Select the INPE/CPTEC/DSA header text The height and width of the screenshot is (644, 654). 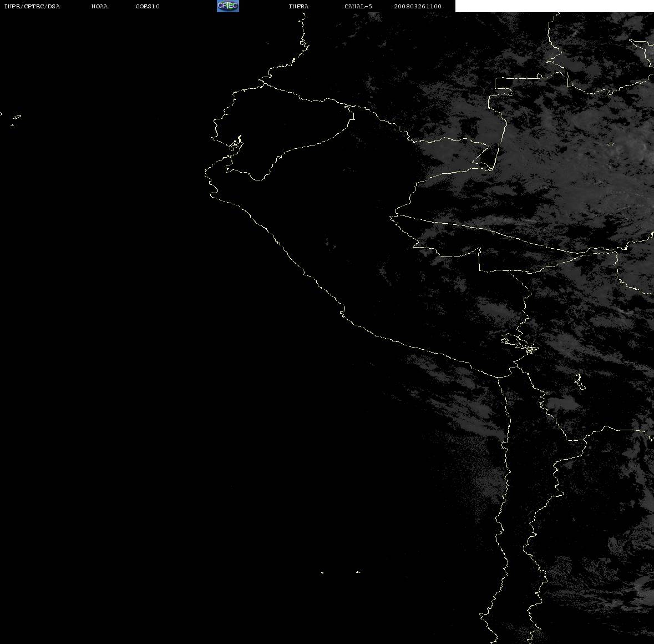[x=32, y=6]
